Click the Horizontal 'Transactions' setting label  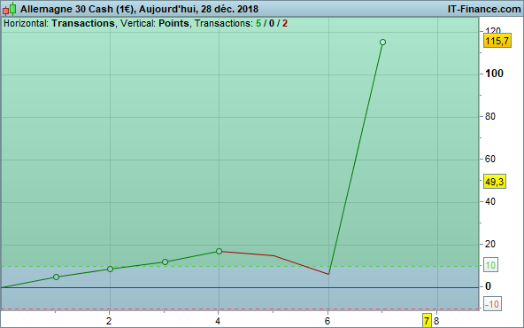(x=83, y=23)
